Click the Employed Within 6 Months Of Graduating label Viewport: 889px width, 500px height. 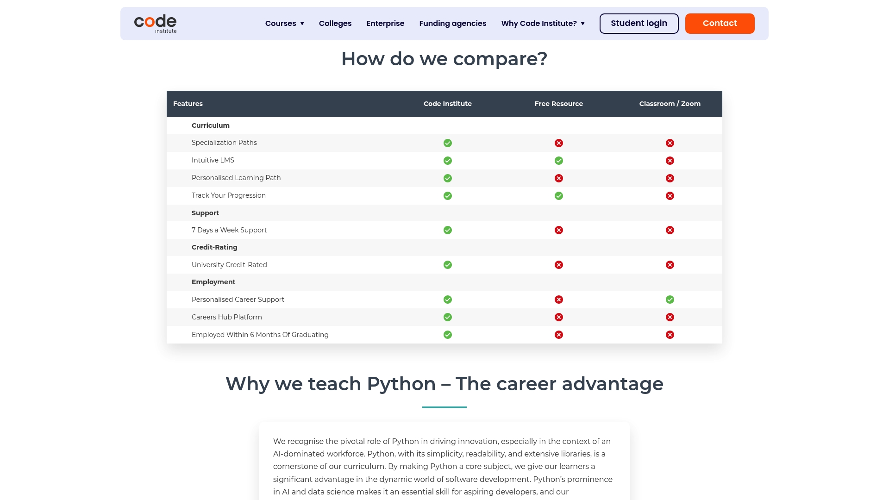tap(260, 335)
